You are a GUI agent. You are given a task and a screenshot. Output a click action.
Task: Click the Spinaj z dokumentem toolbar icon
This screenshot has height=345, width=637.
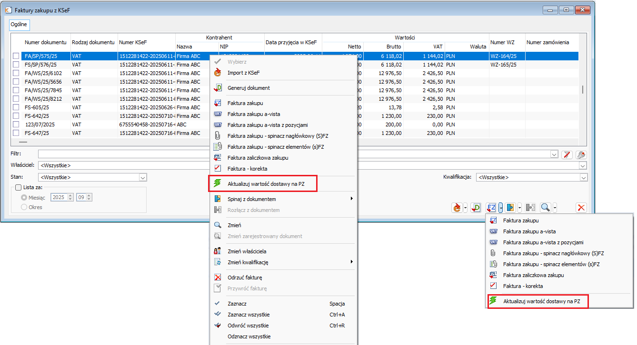(510, 208)
